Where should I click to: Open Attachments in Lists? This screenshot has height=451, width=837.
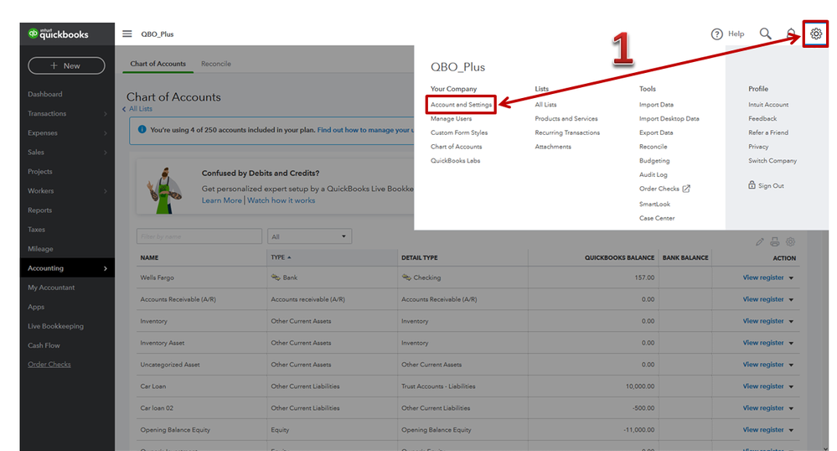click(553, 147)
